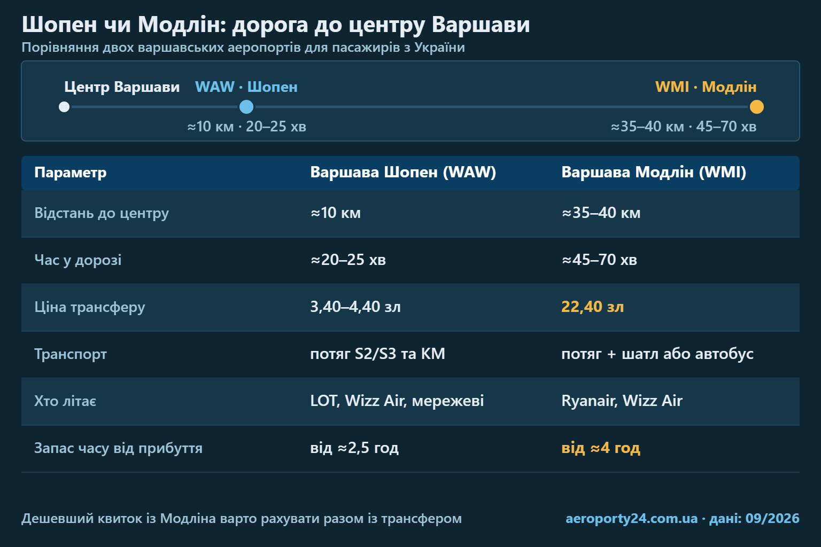This screenshot has width=821, height=547.
Task: Click the 'Варшава Шопен (WAW)' column header
Action: 403,173
